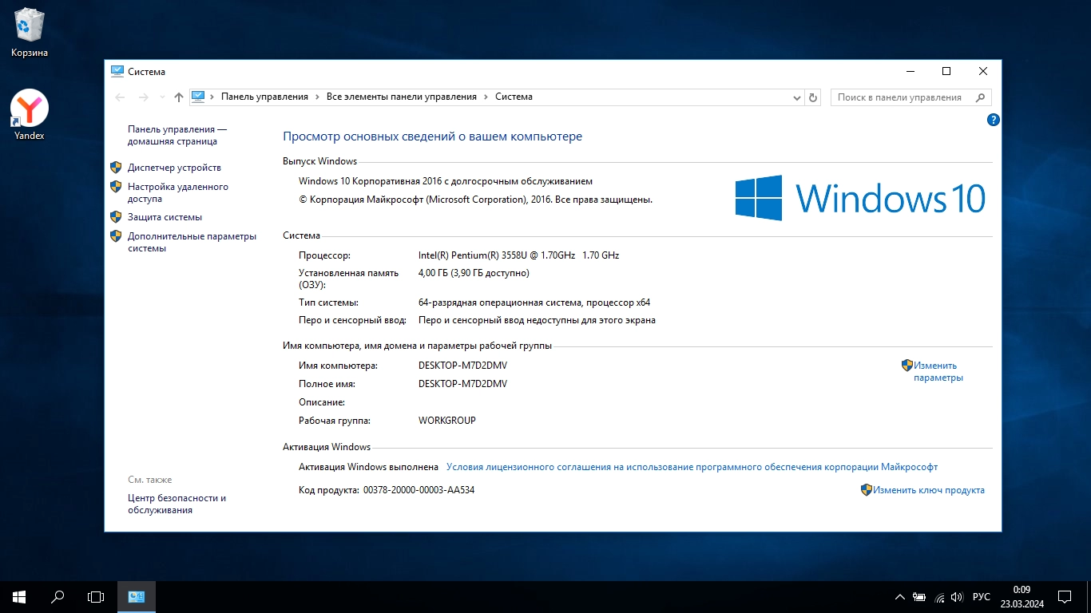
Task: Select Панель управления breadcrumb
Action: [264, 97]
